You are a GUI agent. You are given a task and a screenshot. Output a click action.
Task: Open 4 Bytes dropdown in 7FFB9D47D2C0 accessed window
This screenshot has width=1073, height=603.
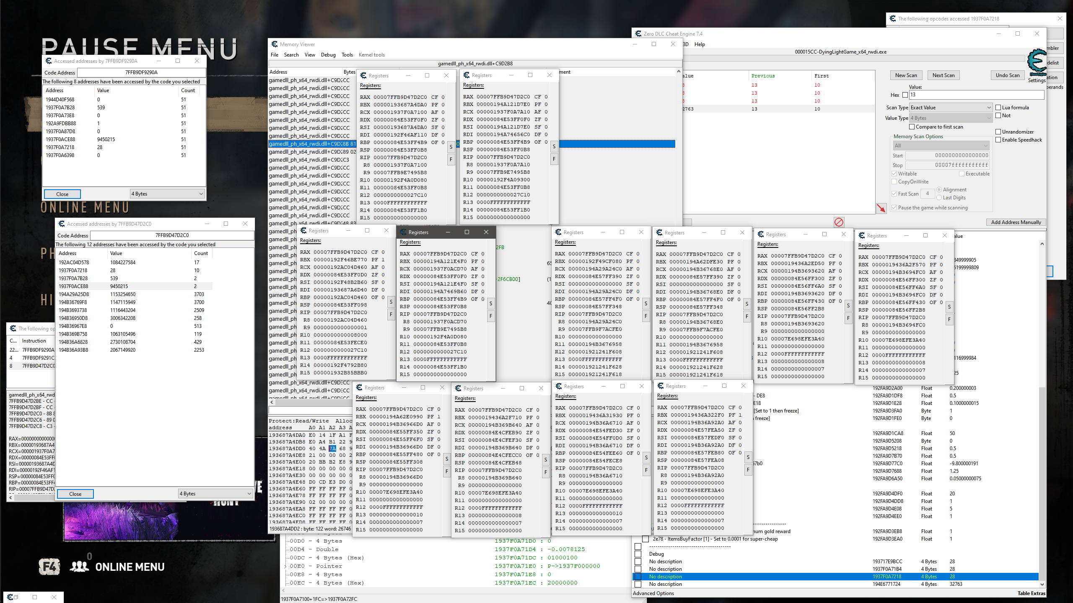point(216,494)
